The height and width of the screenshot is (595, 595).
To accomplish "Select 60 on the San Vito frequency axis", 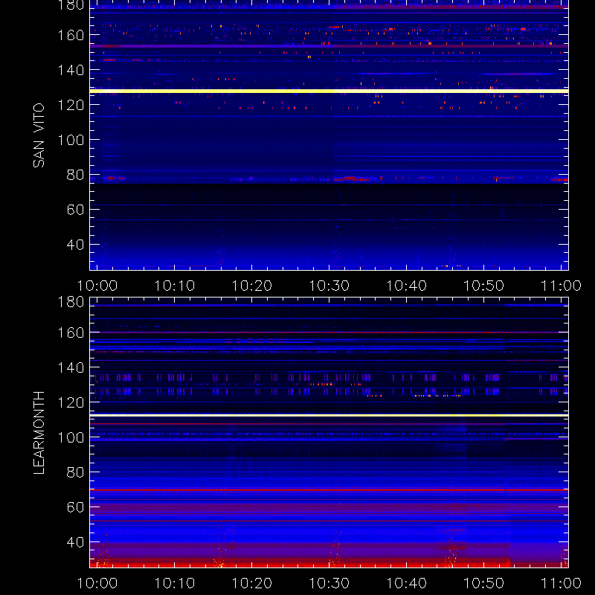I will pyautogui.click(x=75, y=210).
